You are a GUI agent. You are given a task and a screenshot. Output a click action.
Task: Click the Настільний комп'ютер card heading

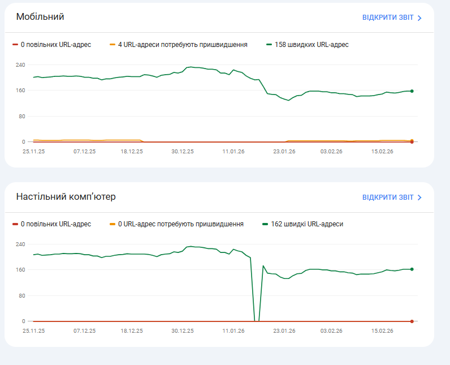66,197
